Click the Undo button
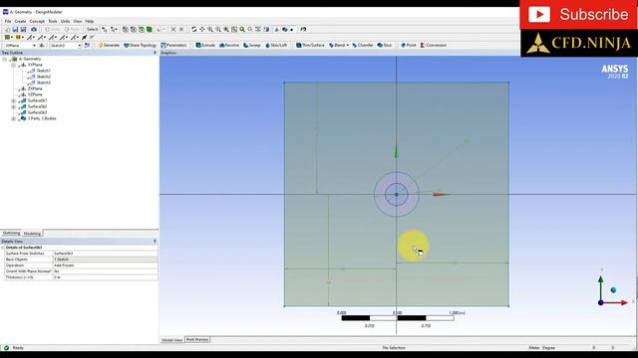 tap(52, 29)
